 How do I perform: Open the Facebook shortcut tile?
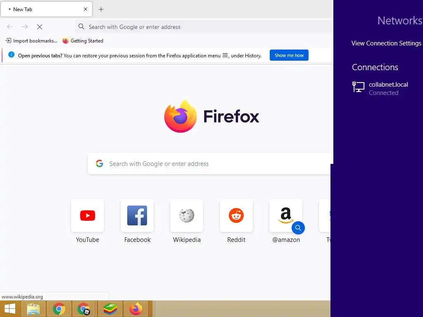click(137, 215)
